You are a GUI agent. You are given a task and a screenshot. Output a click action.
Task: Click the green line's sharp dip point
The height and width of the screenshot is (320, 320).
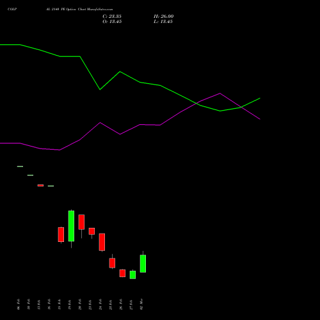coord(100,90)
